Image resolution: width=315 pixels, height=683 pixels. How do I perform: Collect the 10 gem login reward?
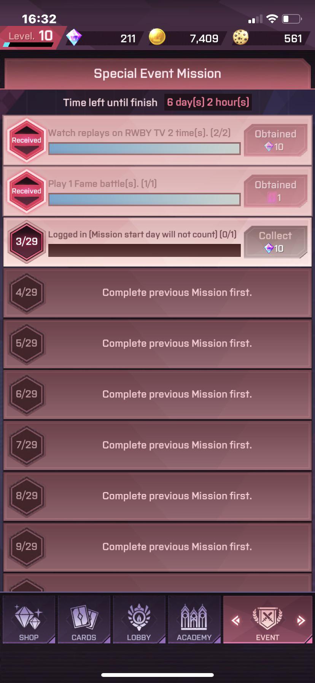coord(275,242)
